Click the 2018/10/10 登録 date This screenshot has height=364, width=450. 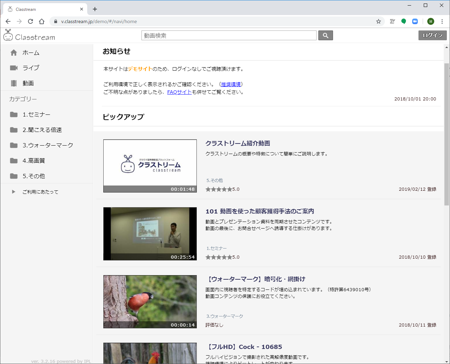417,257
